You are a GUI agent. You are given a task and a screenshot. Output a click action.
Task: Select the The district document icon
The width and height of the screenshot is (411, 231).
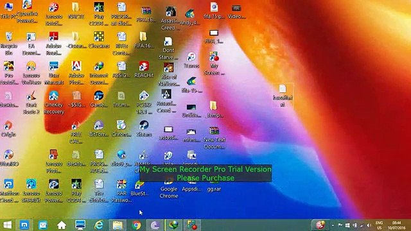coord(99,191)
